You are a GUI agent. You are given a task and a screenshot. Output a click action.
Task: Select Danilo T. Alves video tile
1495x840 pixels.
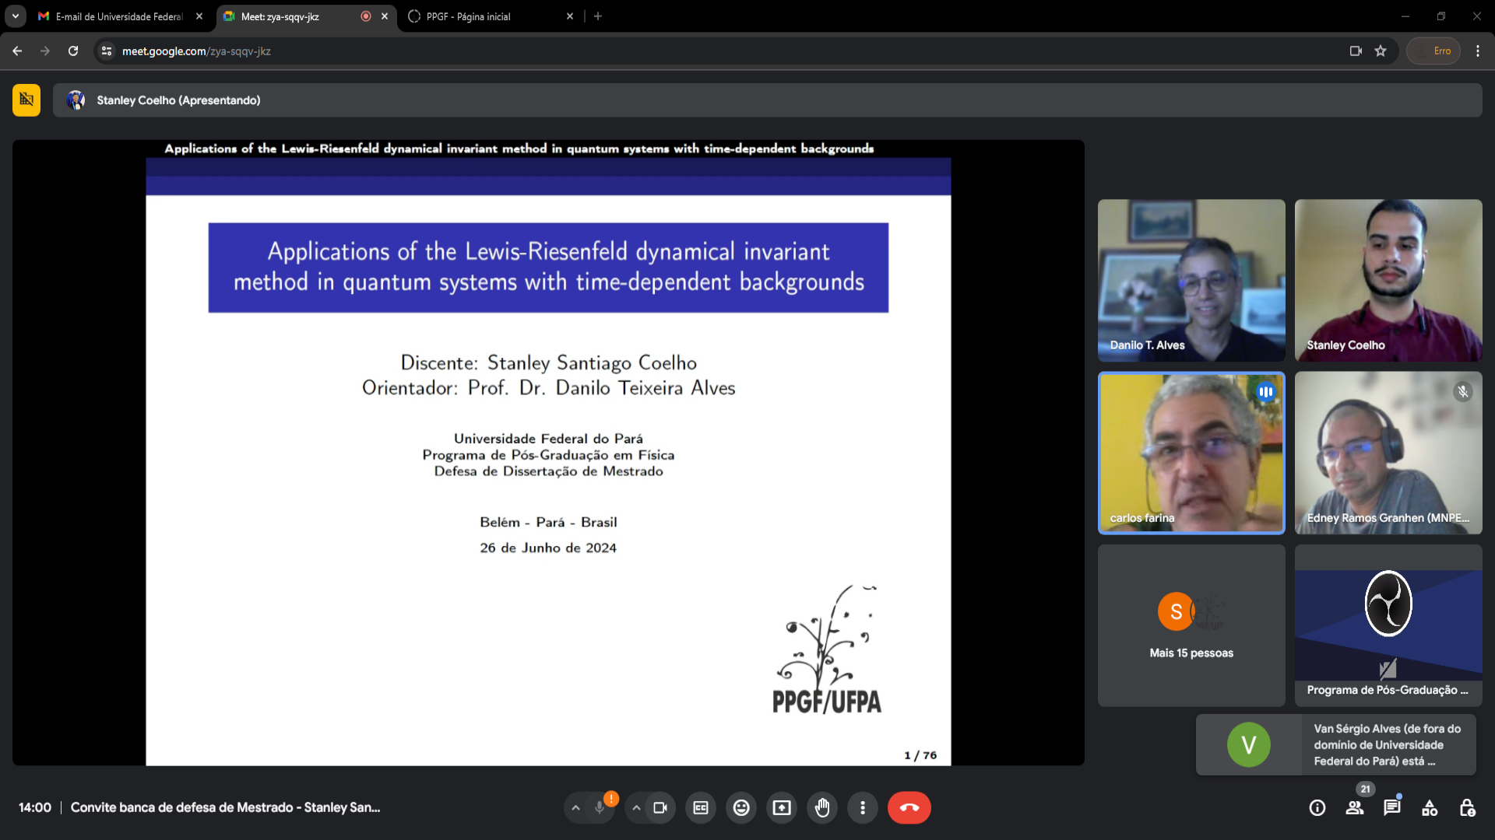point(1191,280)
